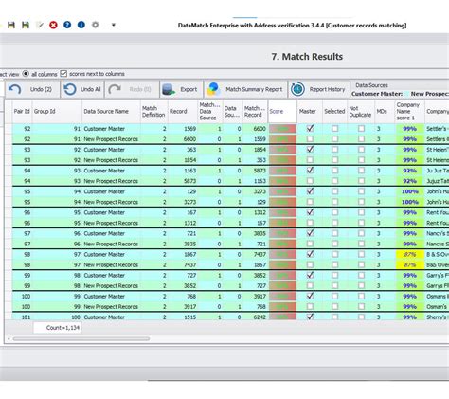Expand the quick access toolbar dropdown arrow

coord(114,25)
